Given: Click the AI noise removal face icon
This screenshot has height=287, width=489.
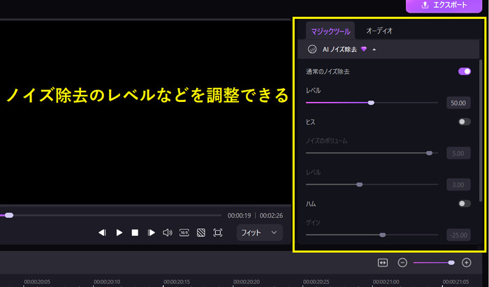Looking at the screenshot, I should [x=312, y=50].
